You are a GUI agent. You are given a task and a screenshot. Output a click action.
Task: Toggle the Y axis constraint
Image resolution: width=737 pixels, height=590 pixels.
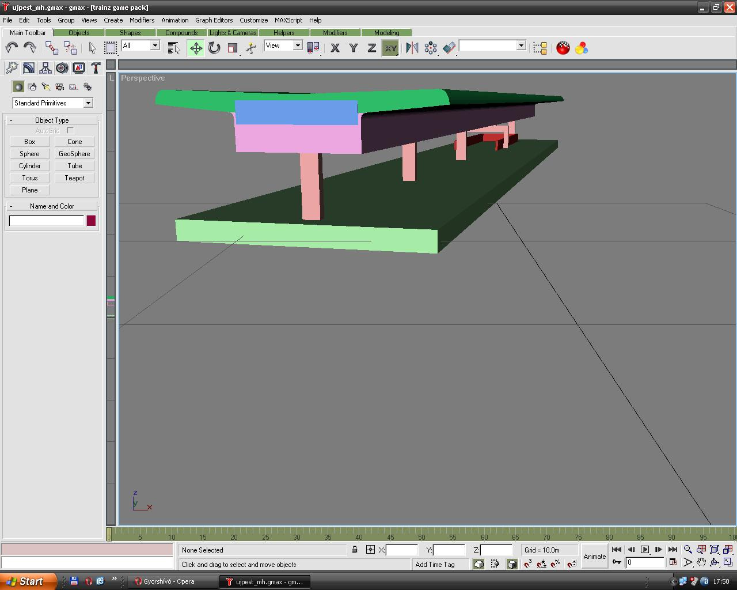(x=354, y=48)
